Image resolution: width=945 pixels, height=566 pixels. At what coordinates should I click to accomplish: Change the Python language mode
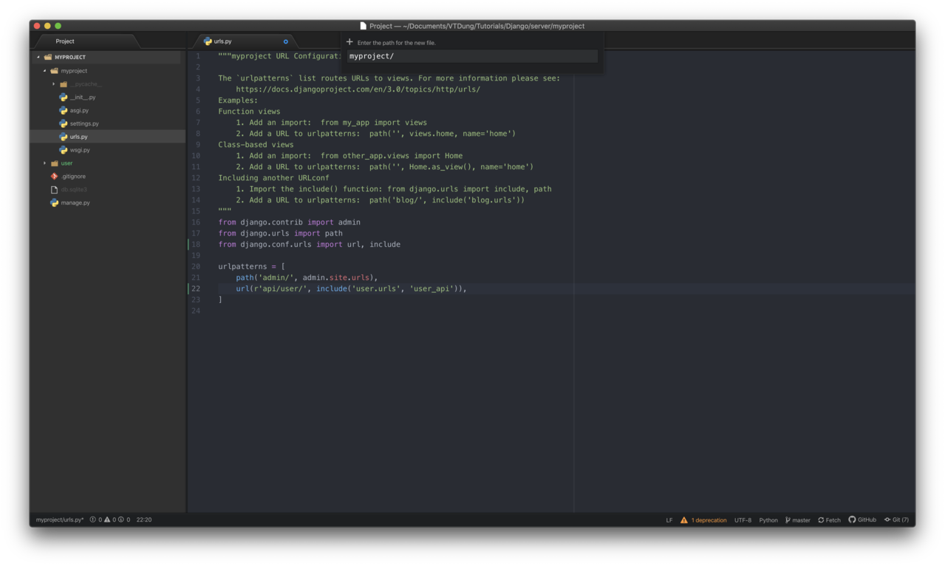tap(768, 519)
